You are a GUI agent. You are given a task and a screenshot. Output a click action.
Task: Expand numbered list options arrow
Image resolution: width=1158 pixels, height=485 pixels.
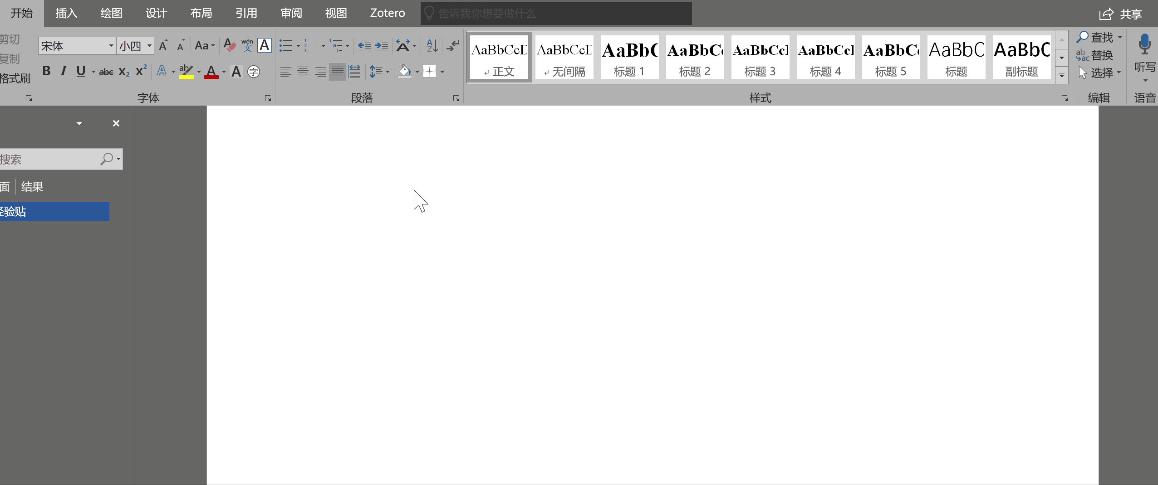[323, 46]
